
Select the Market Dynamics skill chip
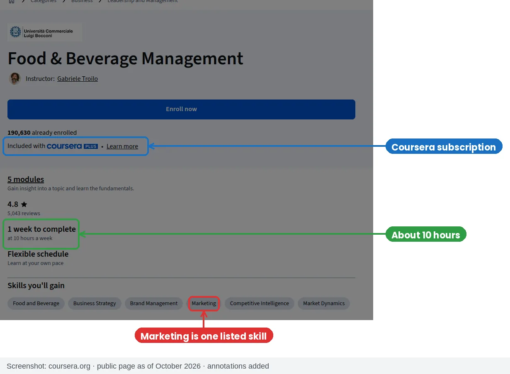pyautogui.click(x=324, y=304)
